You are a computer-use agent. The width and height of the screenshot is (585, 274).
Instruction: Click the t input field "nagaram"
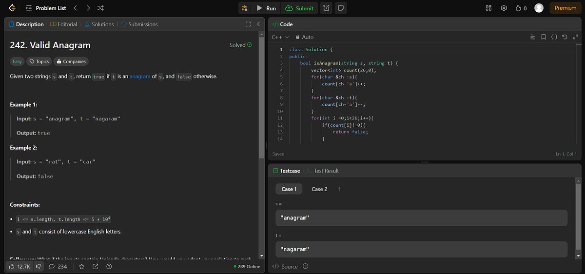tap(421, 250)
